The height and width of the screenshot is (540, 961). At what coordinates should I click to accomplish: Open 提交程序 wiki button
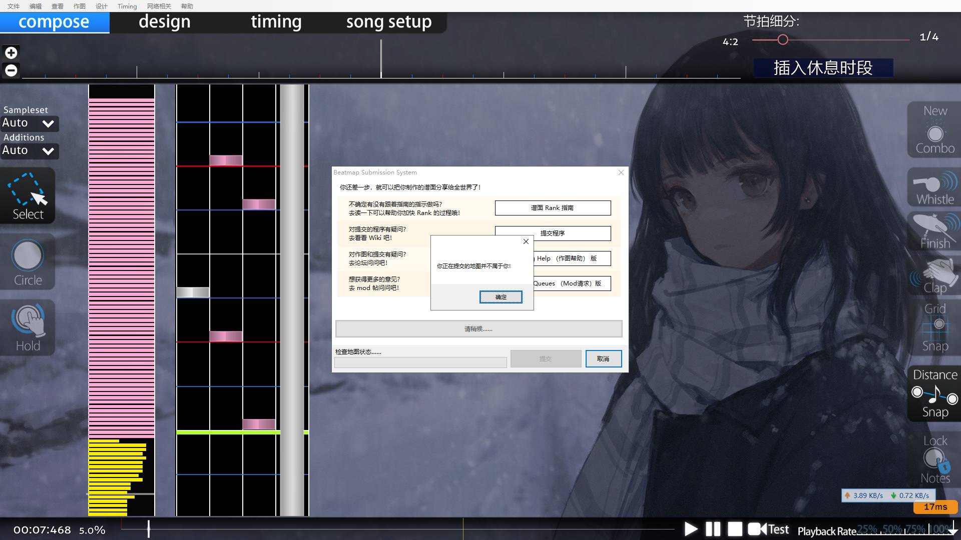pos(553,233)
